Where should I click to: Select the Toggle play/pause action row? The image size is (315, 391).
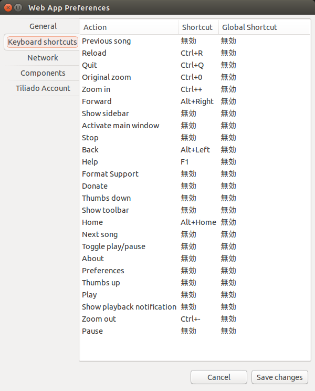coord(195,246)
